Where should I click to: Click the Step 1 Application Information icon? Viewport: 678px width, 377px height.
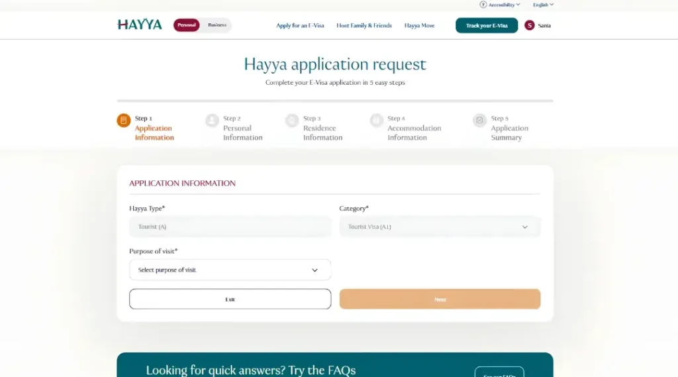pos(124,121)
